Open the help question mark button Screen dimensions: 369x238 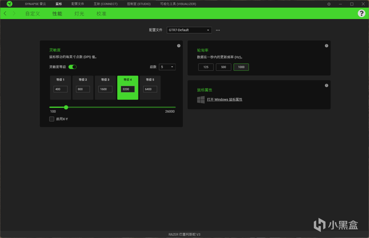coord(362,13)
